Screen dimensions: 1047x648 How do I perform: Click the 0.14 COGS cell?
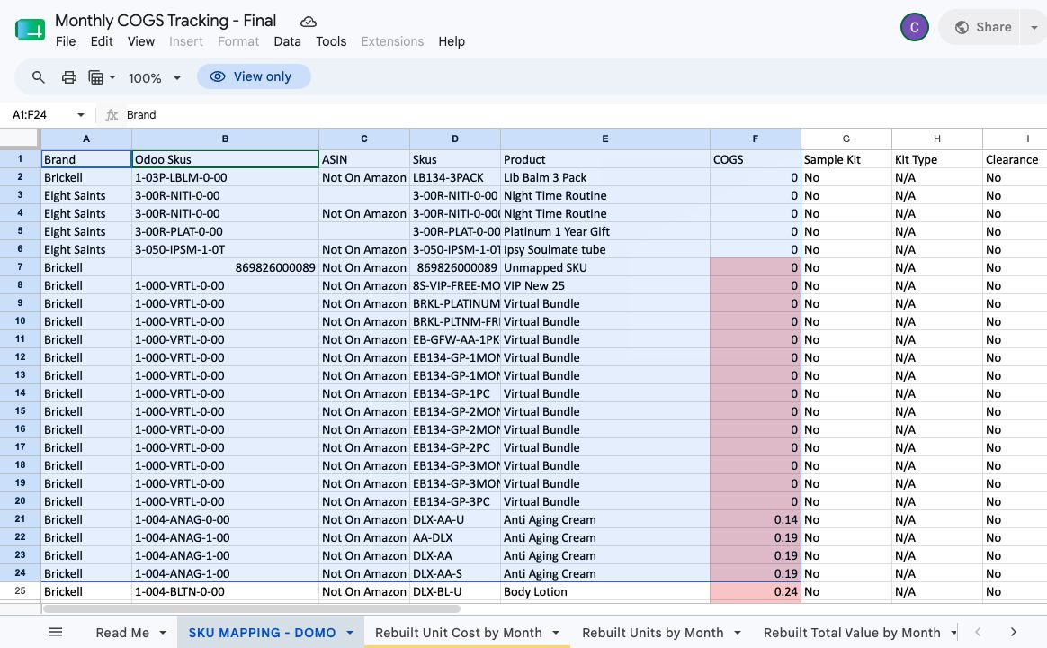pyautogui.click(x=756, y=519)
